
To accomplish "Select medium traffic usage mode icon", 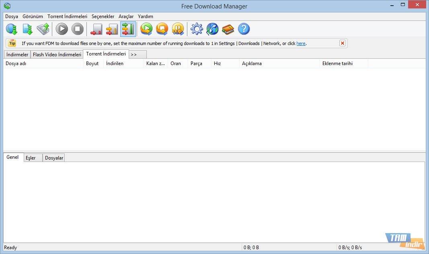I will coord(112,29).
